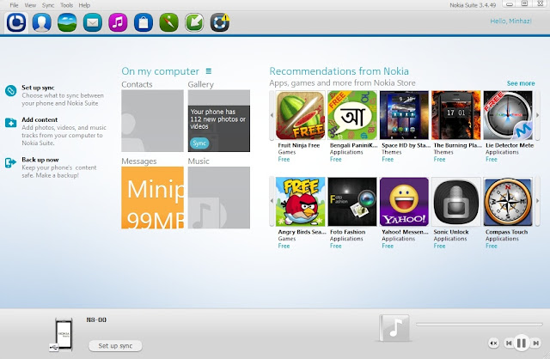Click the Compass Touch title text

click(x=506, y=232)
